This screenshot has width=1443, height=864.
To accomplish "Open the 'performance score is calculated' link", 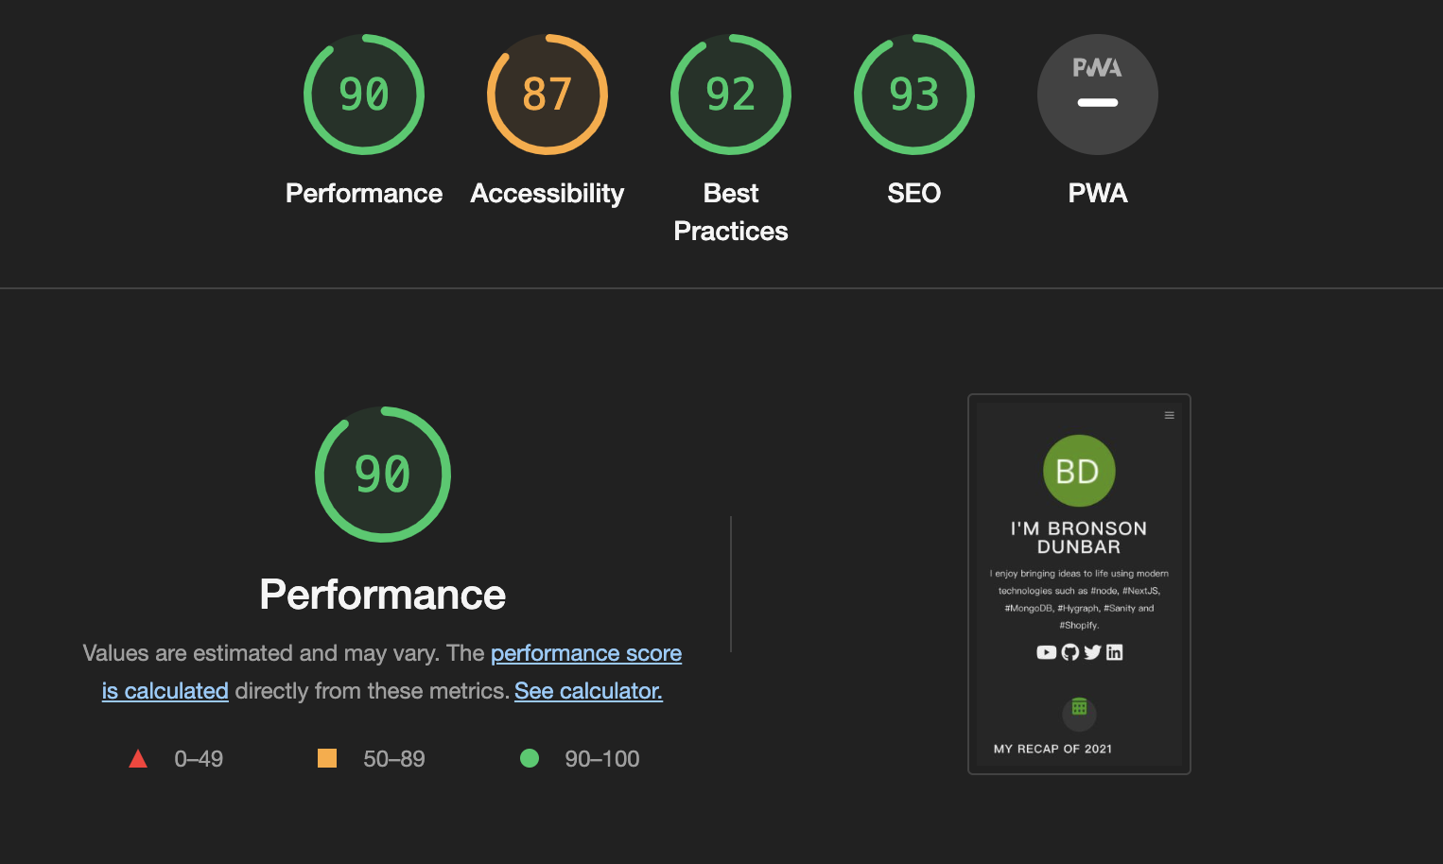I will pos(585,653).
